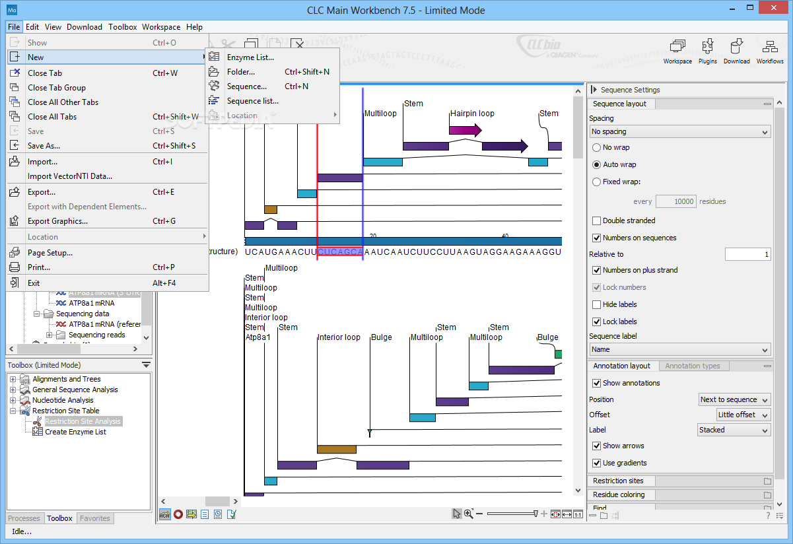Enable the Hide labels checkbox
This screenshot has width=793, height=544.
(597, 304)
